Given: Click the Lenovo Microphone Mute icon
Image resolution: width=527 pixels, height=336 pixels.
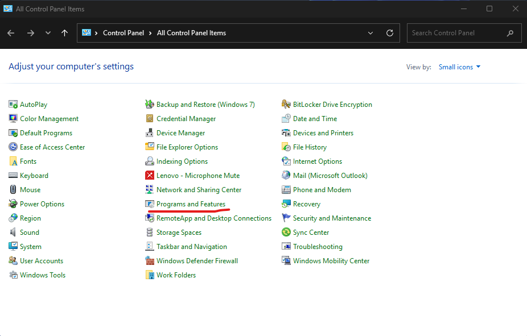Looking at the screenshot, I should pos(150,176).
